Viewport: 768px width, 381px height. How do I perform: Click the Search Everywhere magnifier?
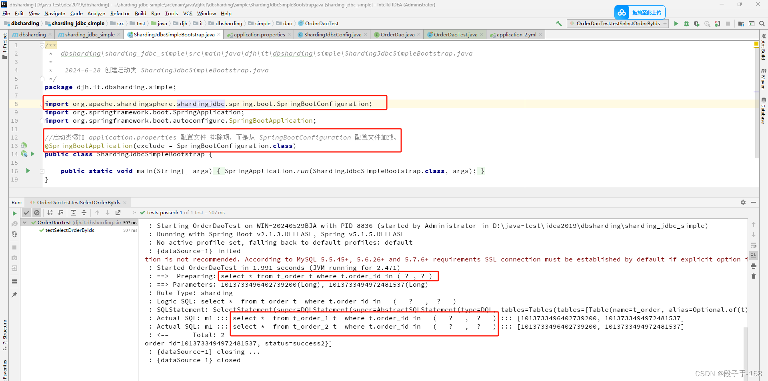pyautogui.click(x=762, y=24)
